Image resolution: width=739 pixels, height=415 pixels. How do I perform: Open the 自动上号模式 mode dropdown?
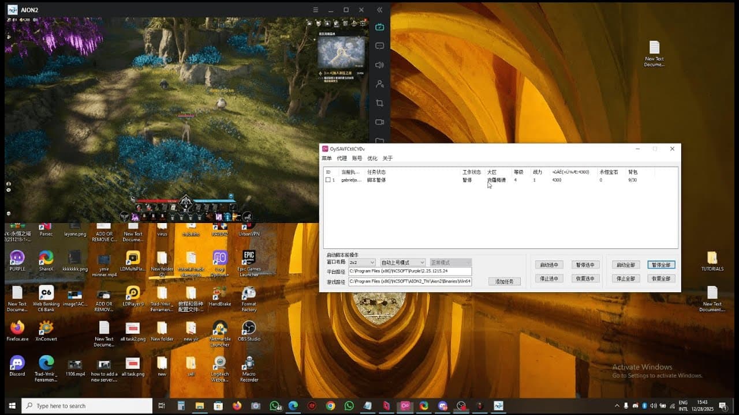(x=402, y=262)
